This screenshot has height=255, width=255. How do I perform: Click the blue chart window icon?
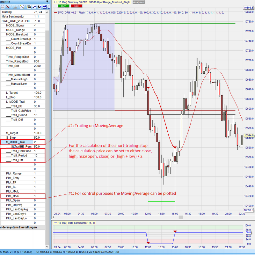[45, 7]
